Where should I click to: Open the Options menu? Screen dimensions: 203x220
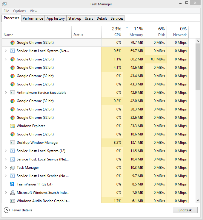click(x=19, y=11)
